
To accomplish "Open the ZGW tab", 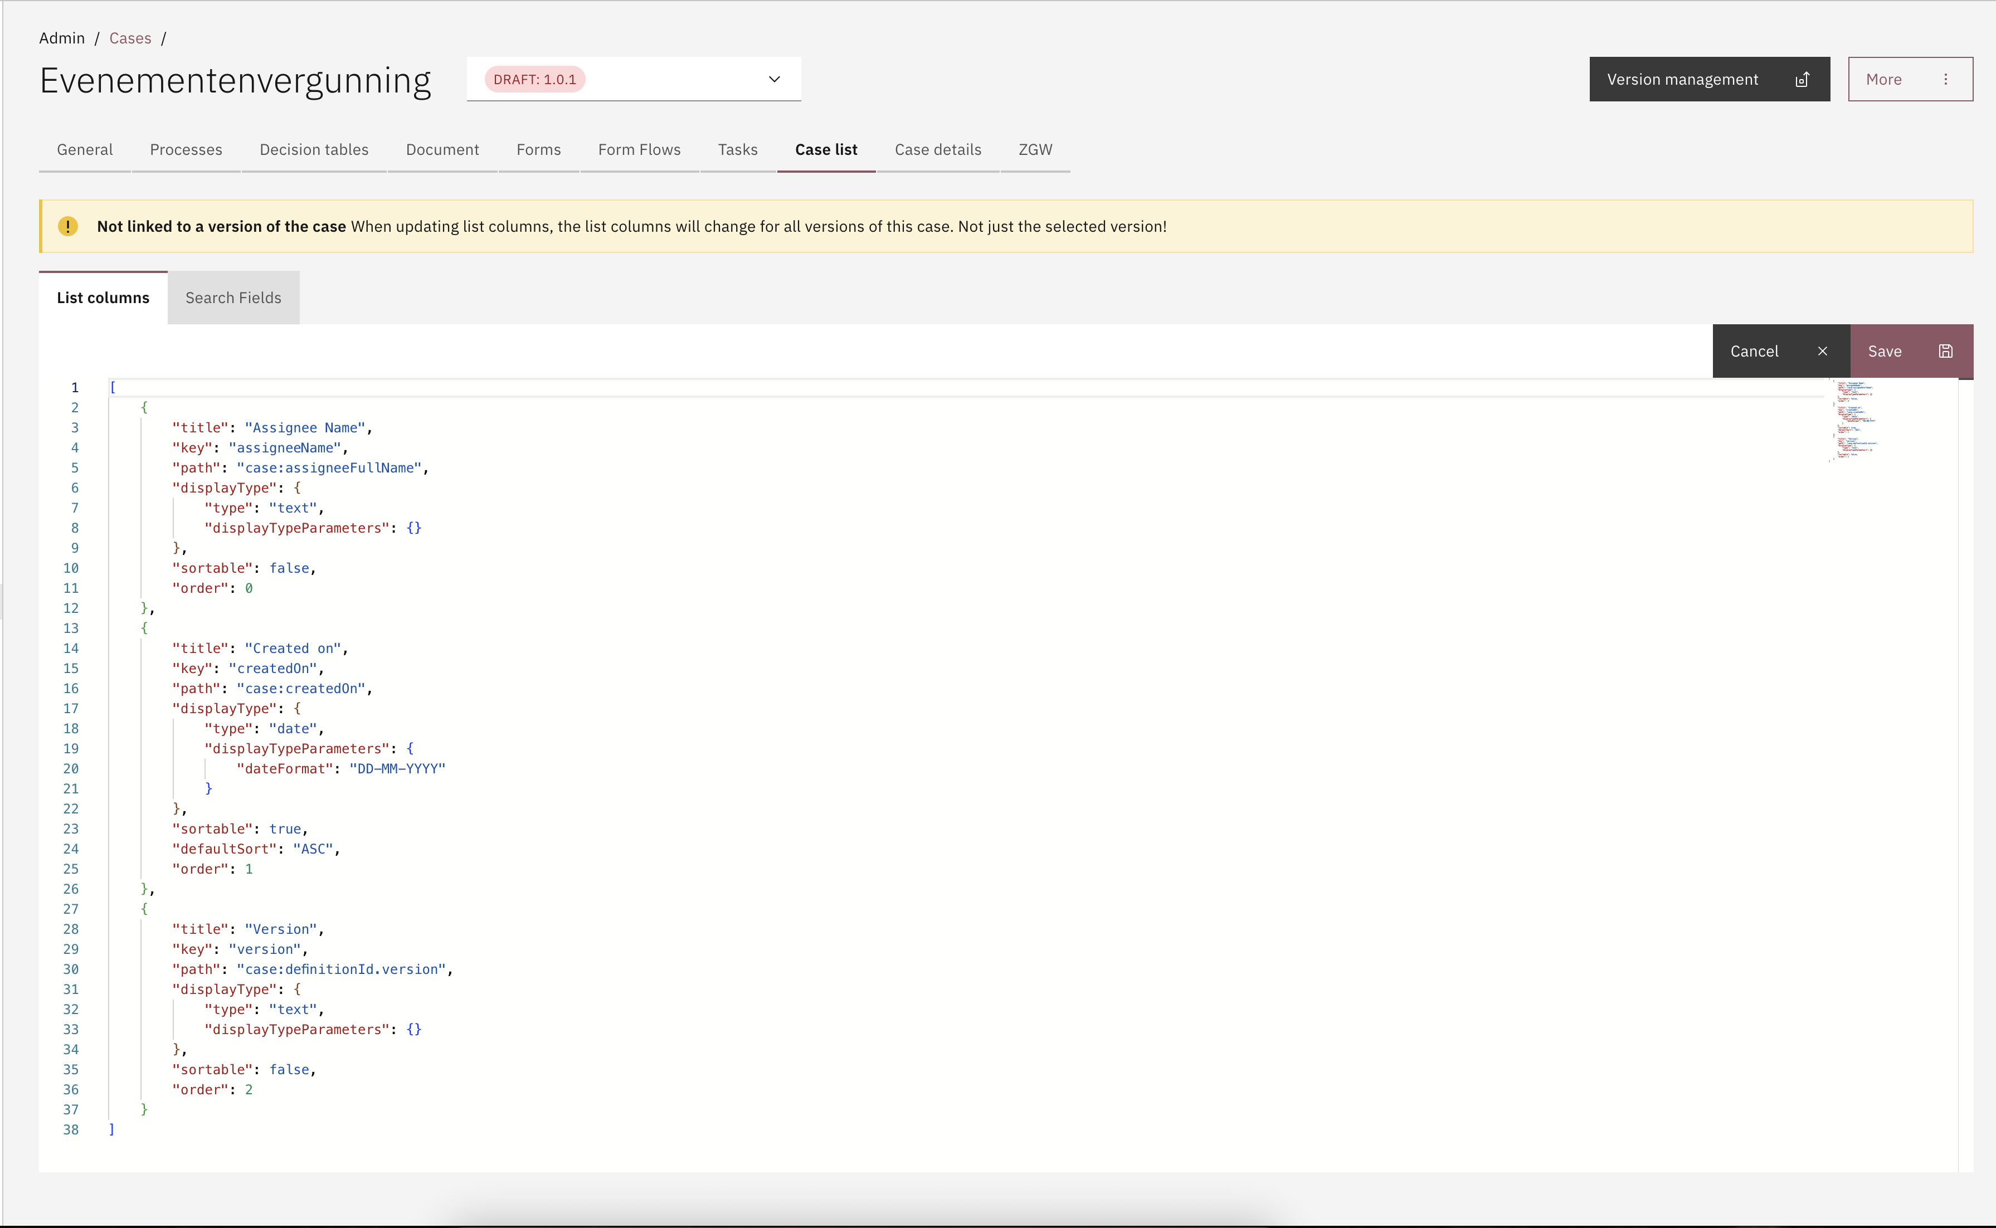I will (x=1035, y=149).
